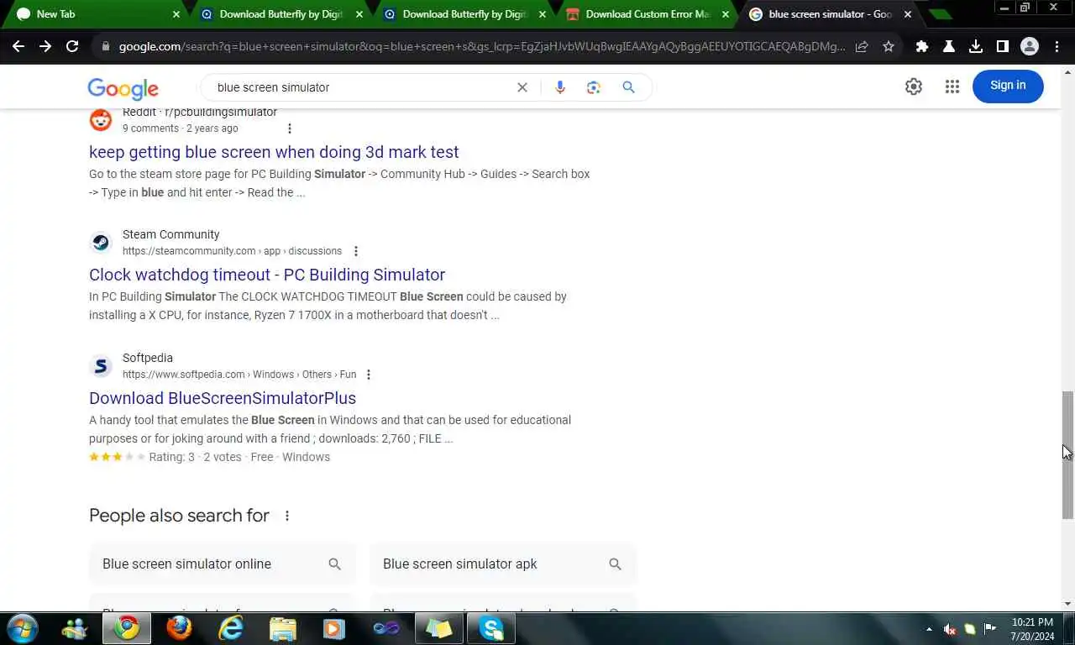Open the Google apps grid
The image size is (1075, 645).
[952, 87]
